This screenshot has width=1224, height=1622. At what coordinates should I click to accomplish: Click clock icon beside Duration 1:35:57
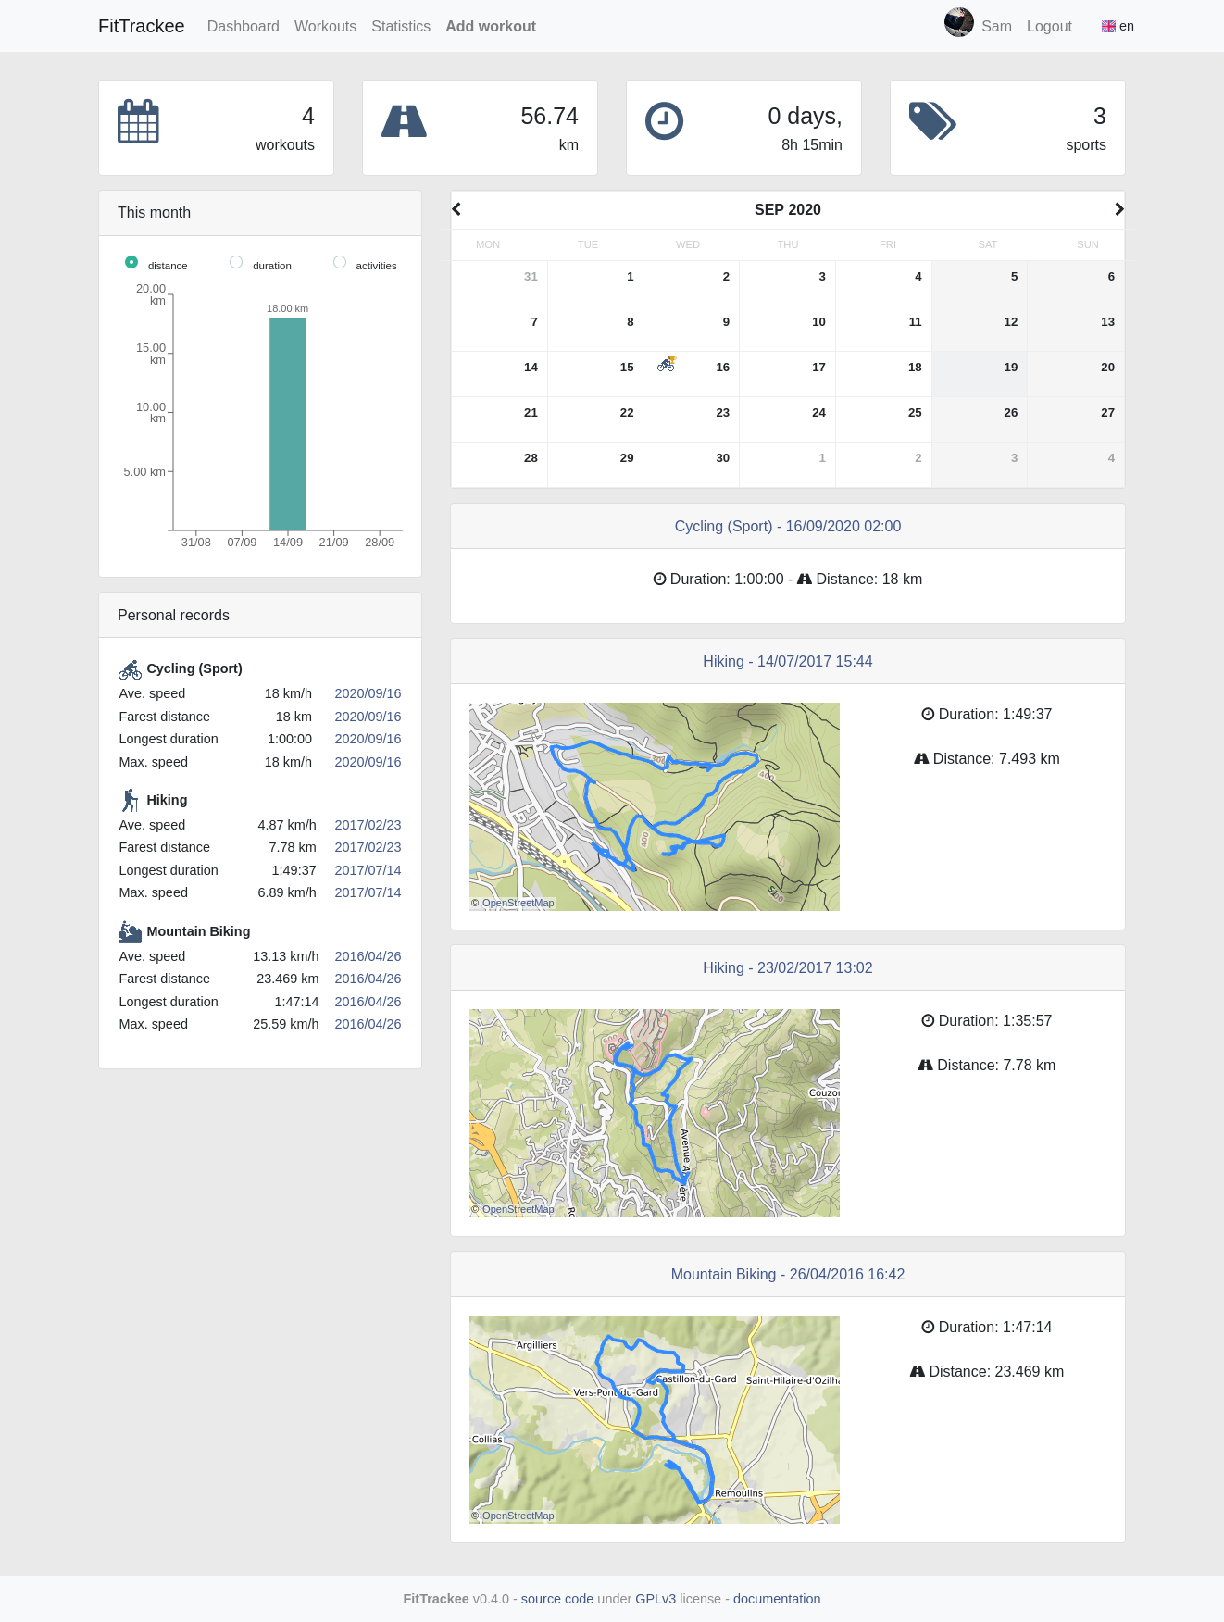tap(928, 1021)
